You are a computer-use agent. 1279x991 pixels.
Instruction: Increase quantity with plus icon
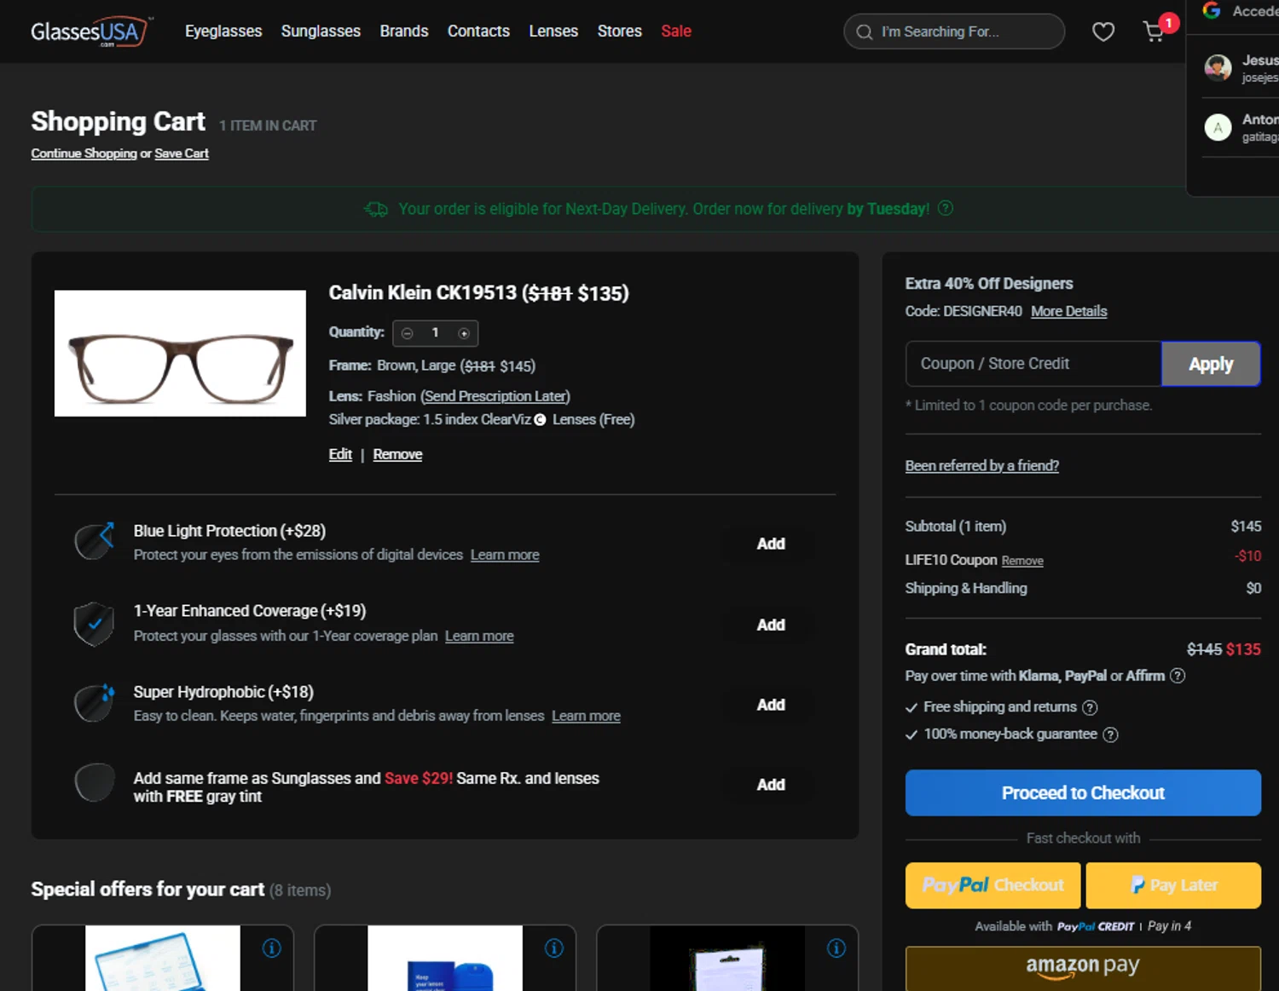(x=464, y=333)
